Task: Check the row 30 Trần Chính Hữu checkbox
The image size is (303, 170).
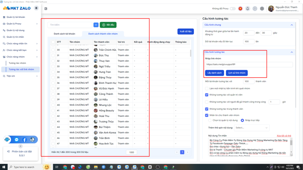Action: click(53, 50)
